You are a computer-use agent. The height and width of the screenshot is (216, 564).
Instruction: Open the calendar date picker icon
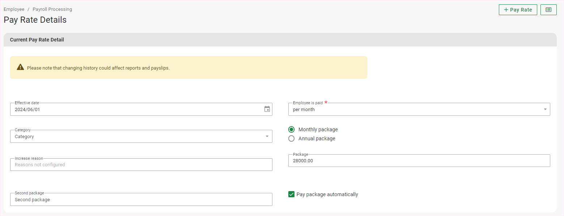coord(267,109)
